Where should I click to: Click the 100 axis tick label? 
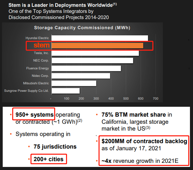point(66,99)
